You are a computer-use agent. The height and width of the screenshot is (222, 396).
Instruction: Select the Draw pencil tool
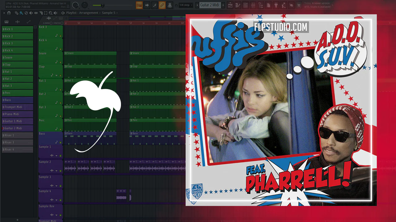point(17,13)
